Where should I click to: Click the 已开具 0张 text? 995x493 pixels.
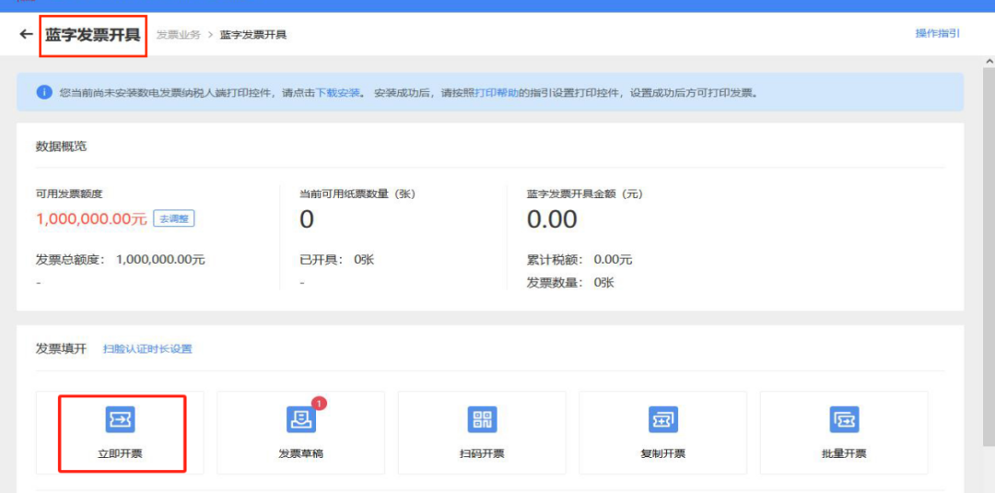(337, 260)
